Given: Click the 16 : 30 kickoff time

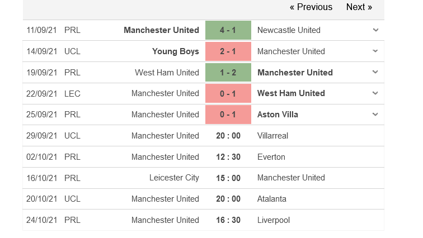Looking at the screenshot, I should 228,220.
